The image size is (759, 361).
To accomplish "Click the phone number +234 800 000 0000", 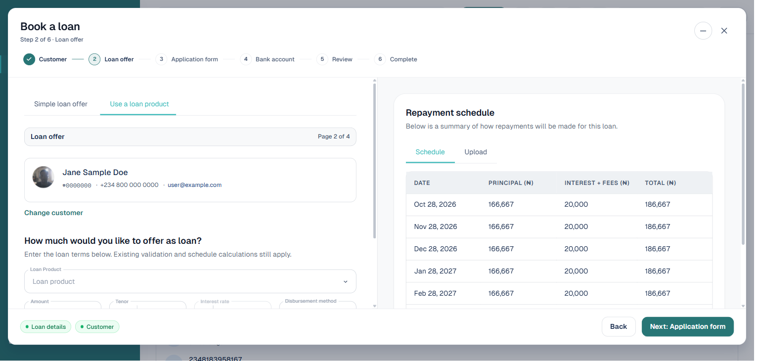I will click(x=130, y=185).
